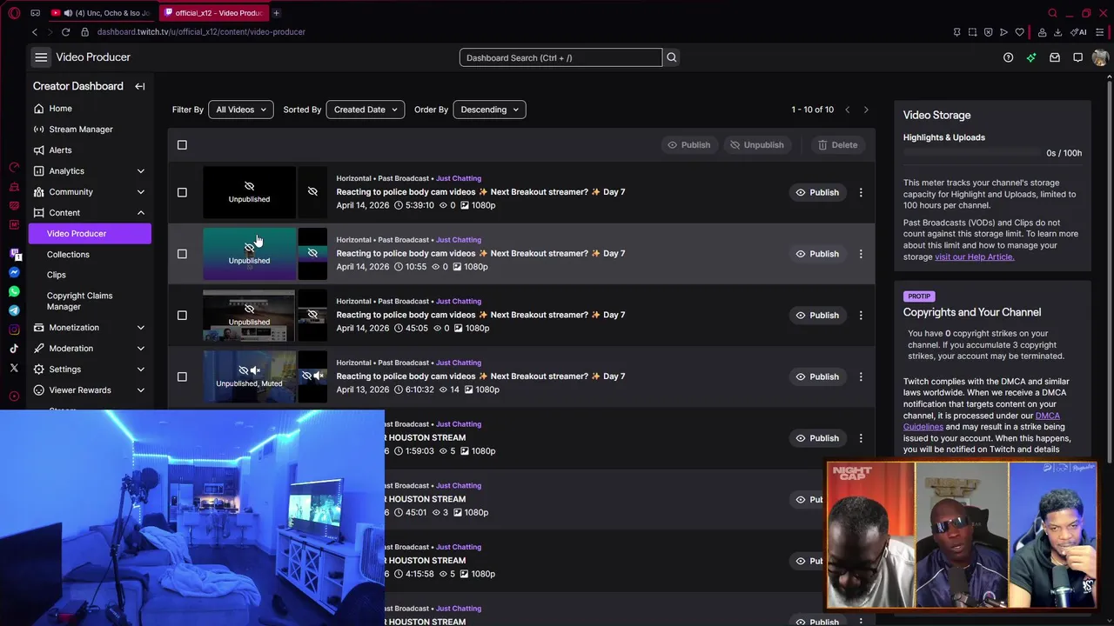Check the box for 5:39:10 video

point(182,192)
